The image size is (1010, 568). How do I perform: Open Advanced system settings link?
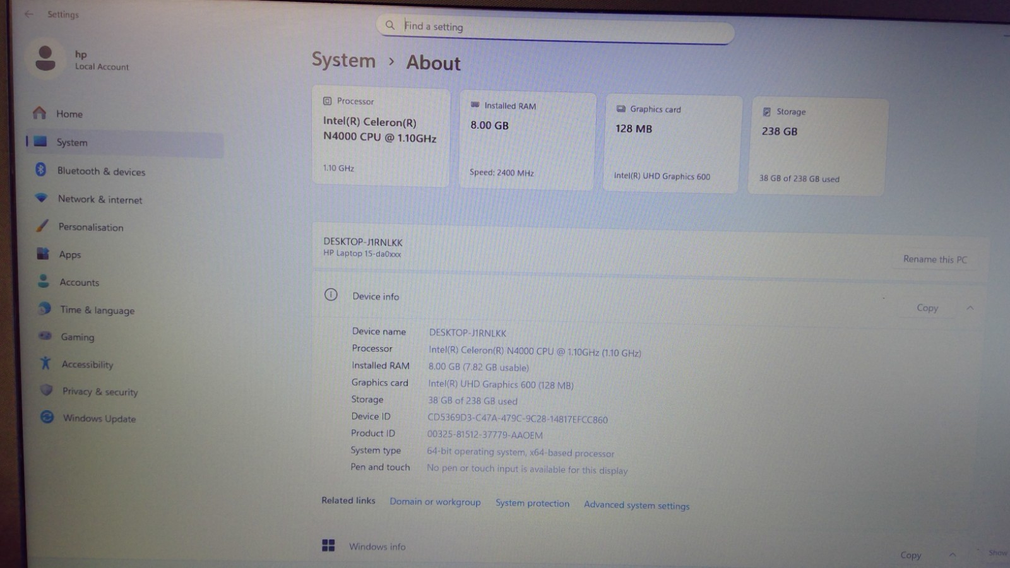(636, 505)
